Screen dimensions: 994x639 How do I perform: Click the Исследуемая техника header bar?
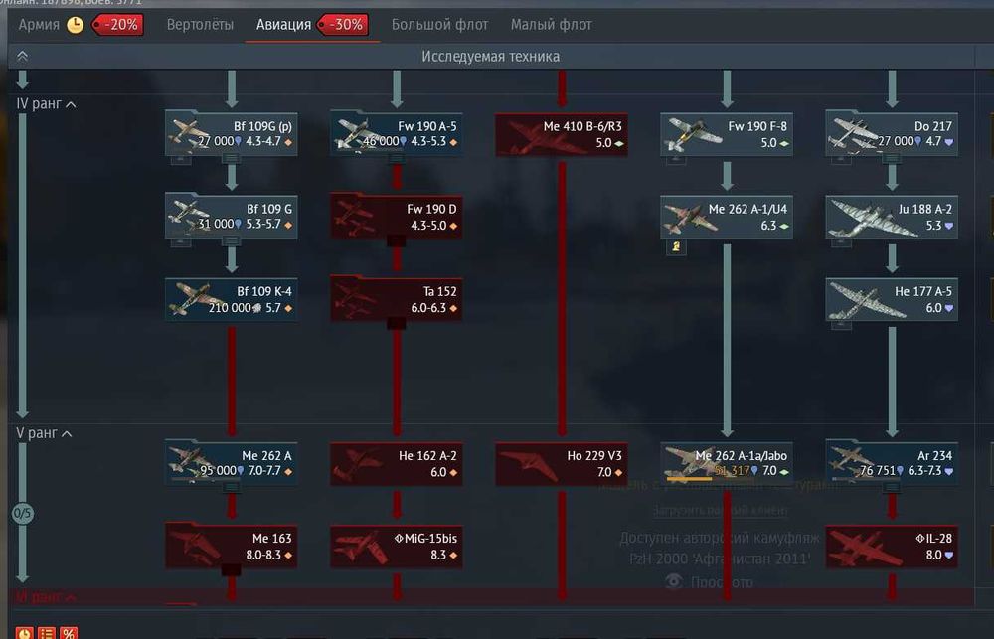491,56
